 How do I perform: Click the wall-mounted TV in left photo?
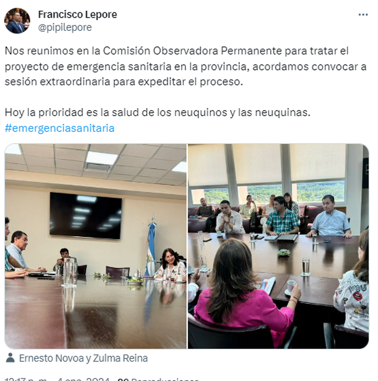(86, 216)
